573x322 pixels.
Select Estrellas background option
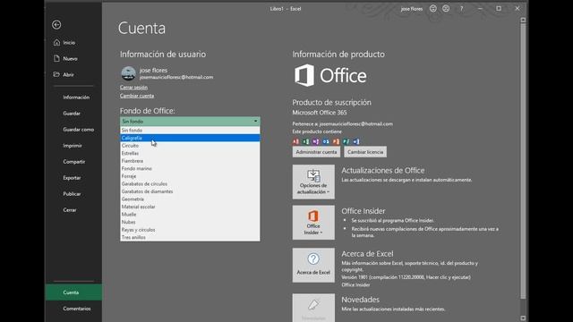pos(190,153)
